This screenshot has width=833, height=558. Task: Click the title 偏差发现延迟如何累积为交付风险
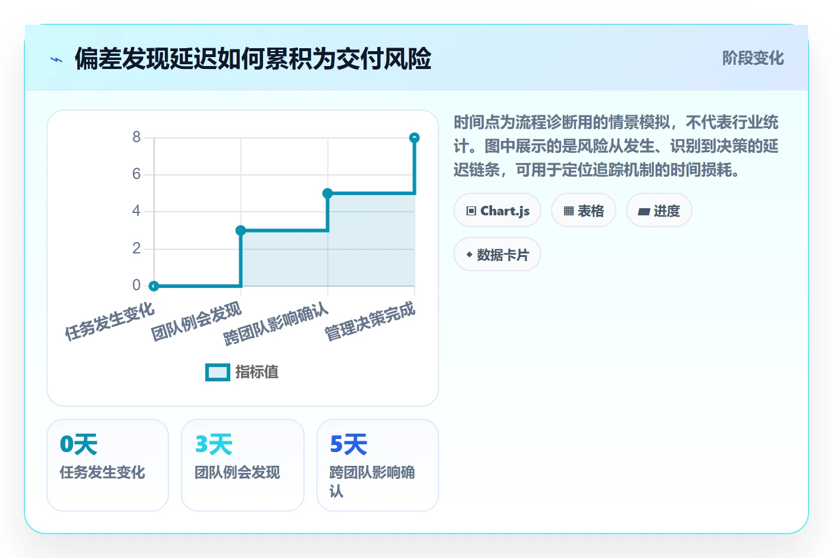(x=253, y=59)
